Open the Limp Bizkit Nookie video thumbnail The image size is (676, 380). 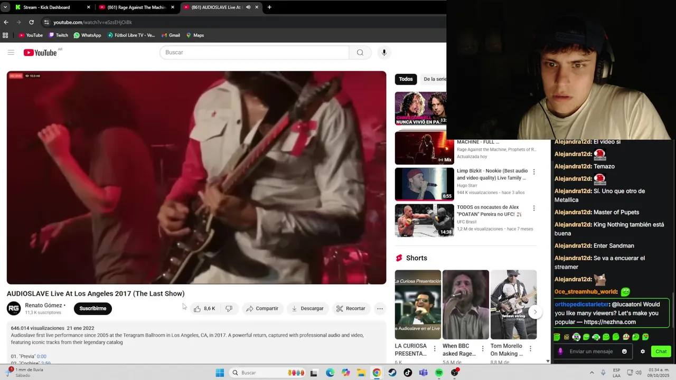point(424,184)
